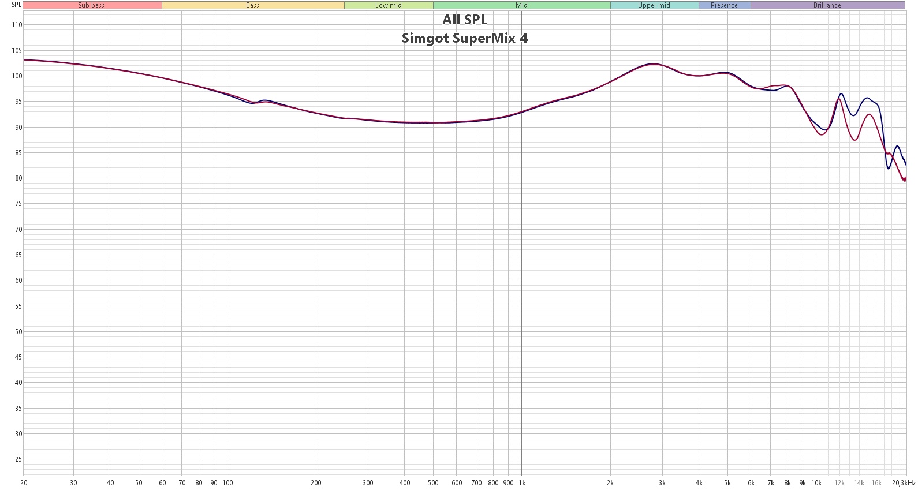Click the 20 Hz frequency axis label
This screenshot has width=918, height=490.
pos(24,483)
